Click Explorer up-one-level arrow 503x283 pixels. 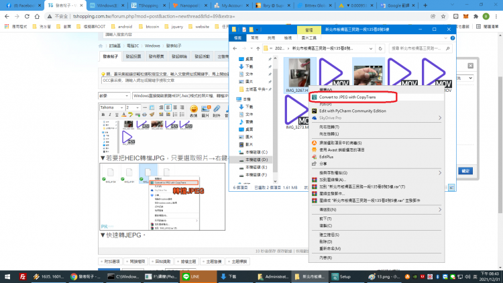258,48
